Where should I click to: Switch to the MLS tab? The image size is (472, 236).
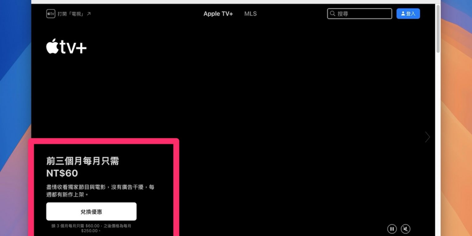pyautogui.click(x=250, y=14)
